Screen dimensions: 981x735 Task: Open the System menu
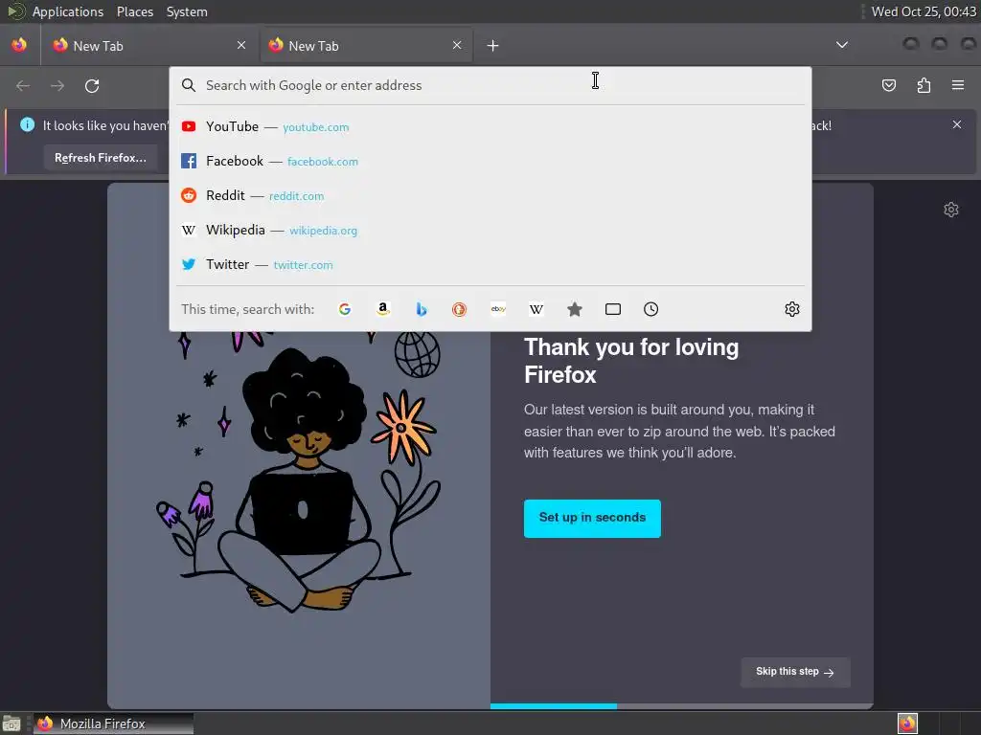point(187,11)
